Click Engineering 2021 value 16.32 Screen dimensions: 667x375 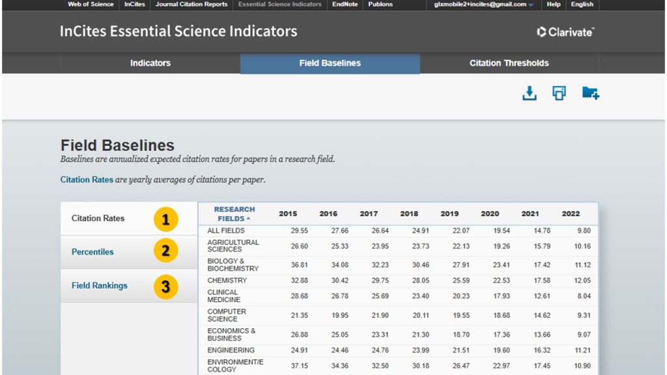[x=542, y=350]
